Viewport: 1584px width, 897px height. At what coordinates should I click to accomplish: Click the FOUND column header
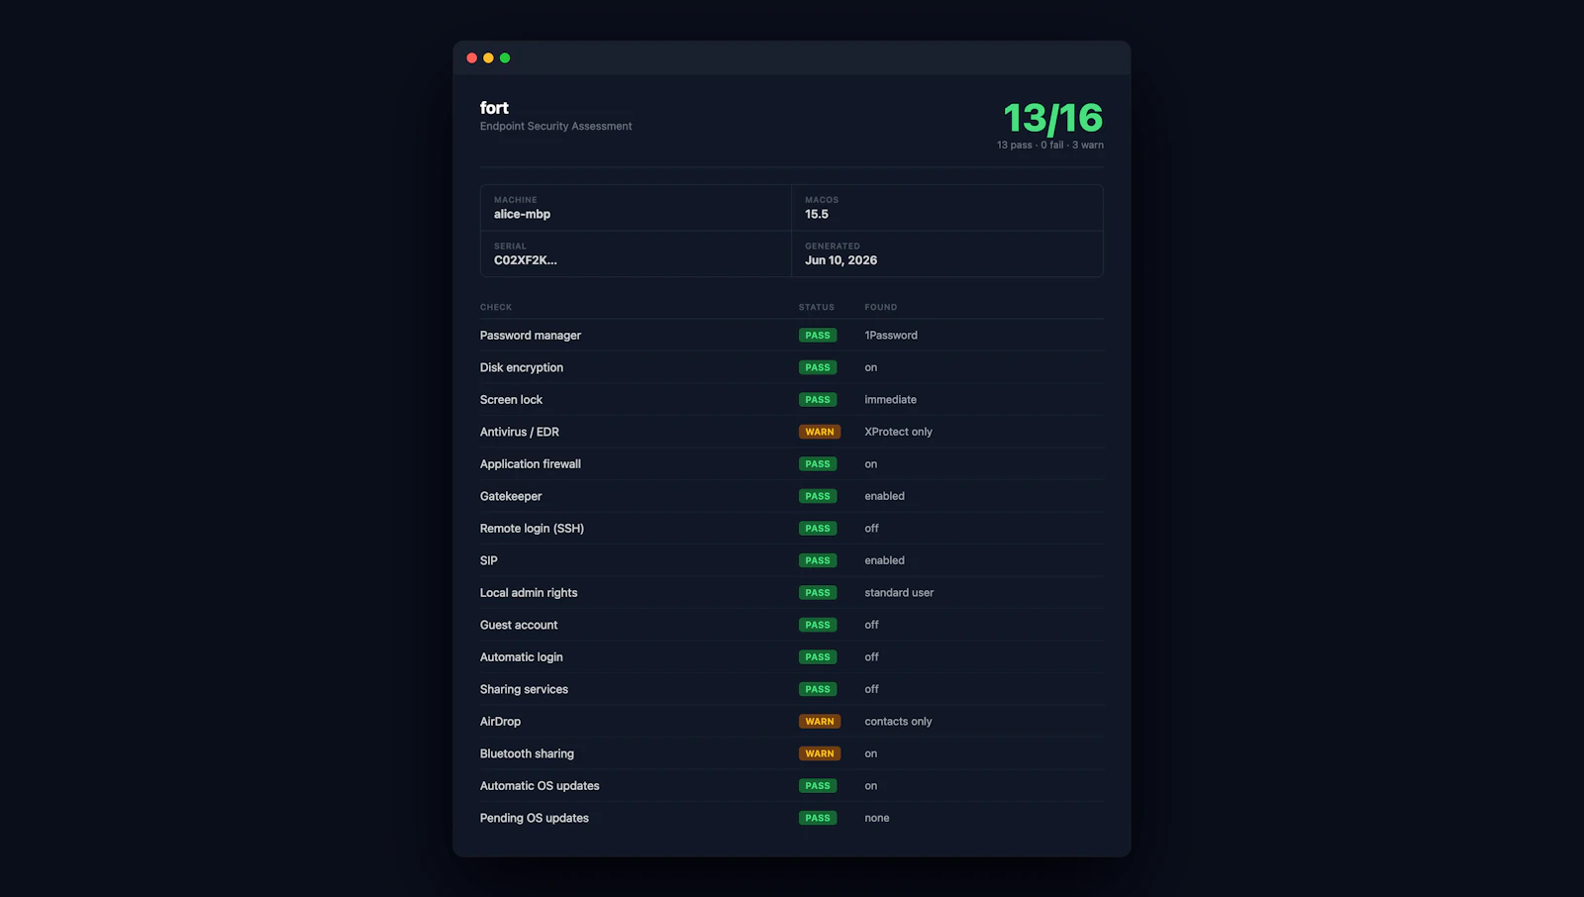(881, 308)
